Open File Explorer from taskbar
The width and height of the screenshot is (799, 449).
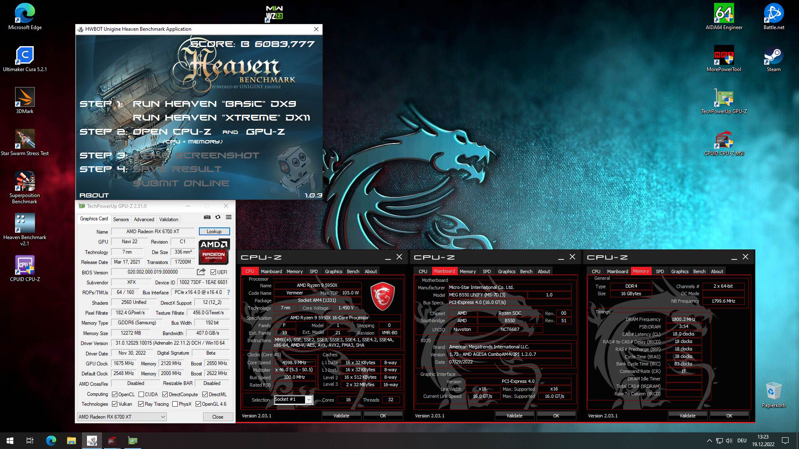point(71,441)
